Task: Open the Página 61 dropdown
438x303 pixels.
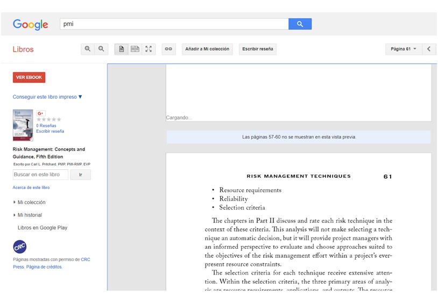Action: click(x=403, y=49)
